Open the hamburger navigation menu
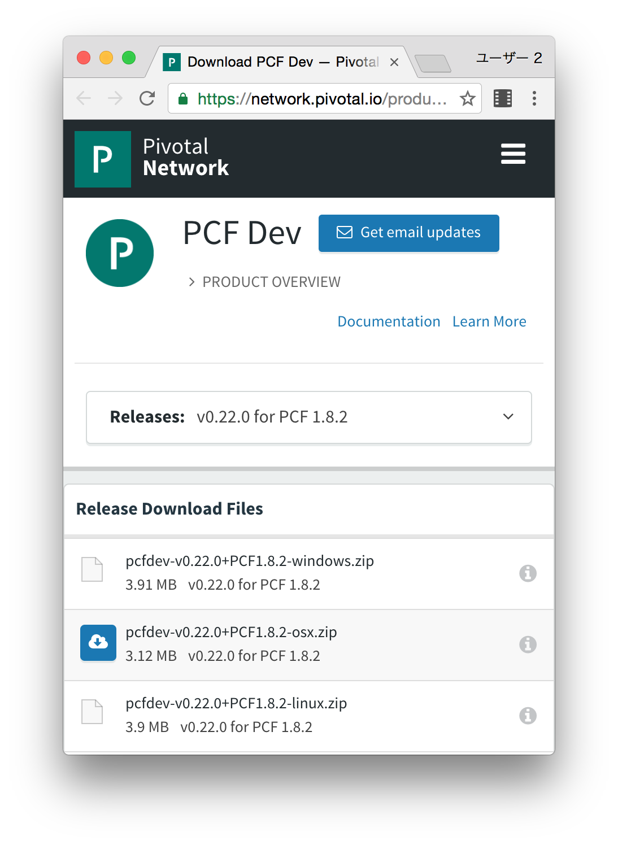Screen dimensions: 618x845 tap(513, 154)
